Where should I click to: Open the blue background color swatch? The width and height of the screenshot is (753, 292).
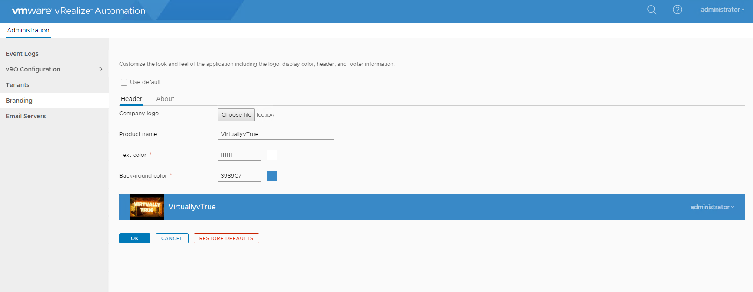click(272, 176)
